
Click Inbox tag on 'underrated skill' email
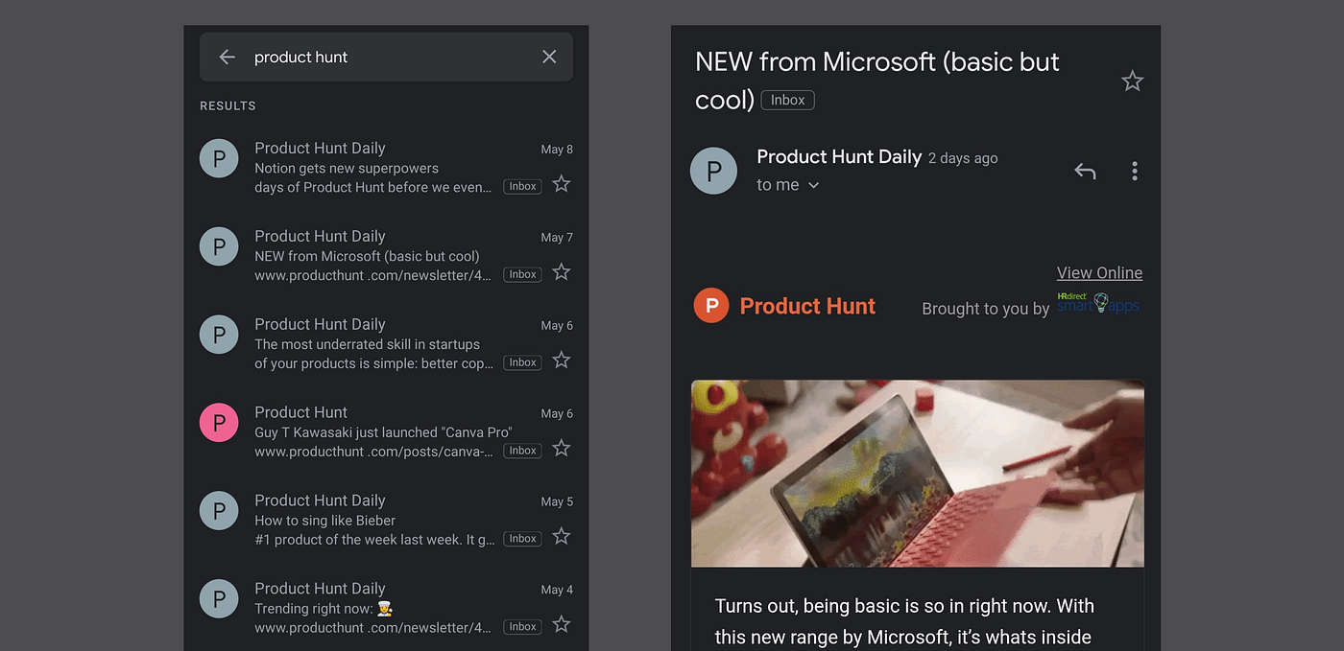coord(522,363)
